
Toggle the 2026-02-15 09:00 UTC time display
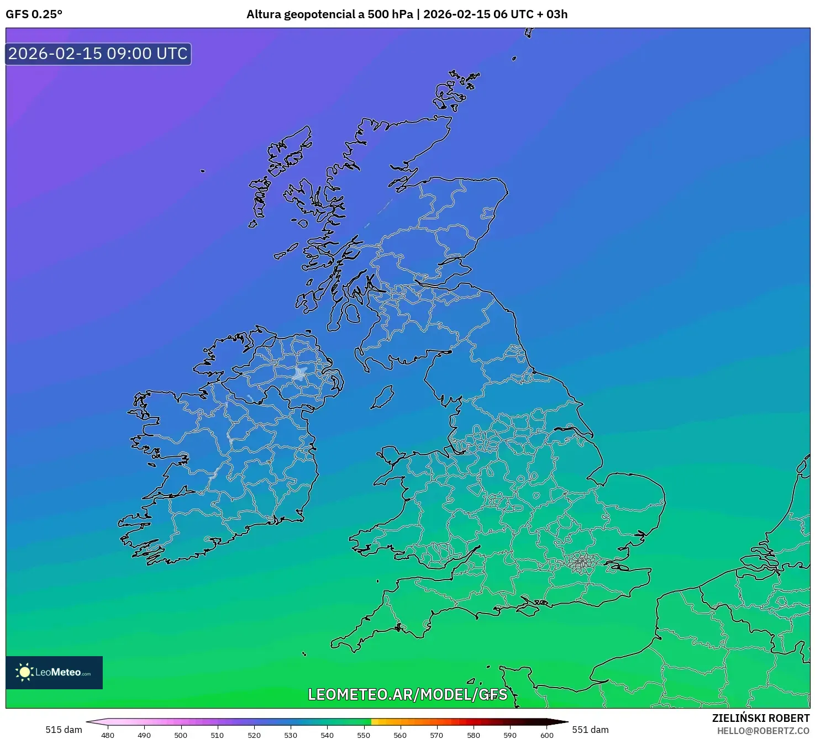point(97,54)
